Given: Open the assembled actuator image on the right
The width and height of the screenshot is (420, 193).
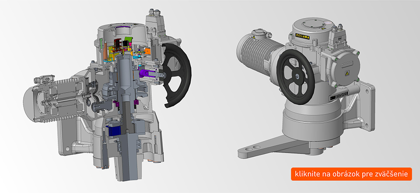Looking at the screenshot, I should coord(306,87).
